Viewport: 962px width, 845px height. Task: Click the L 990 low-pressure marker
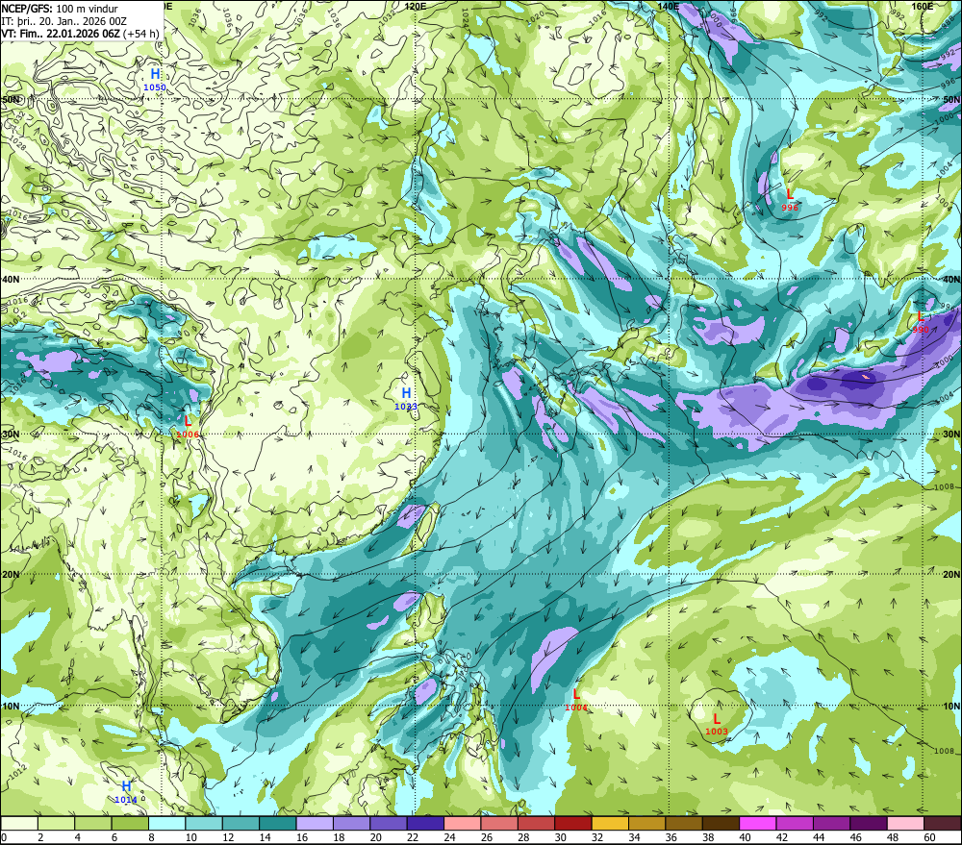921,322
